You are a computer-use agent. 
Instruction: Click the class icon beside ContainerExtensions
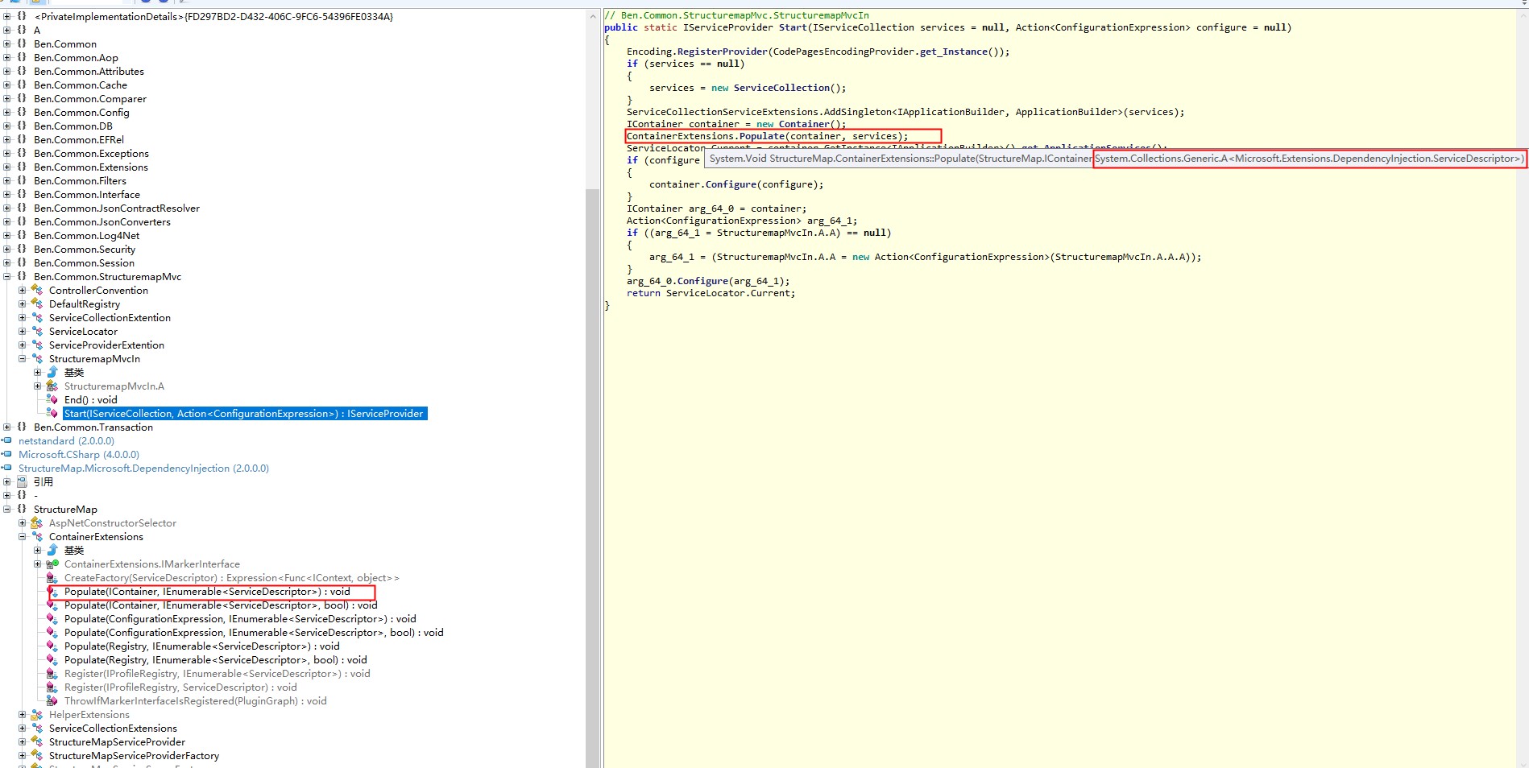[37, 536]
